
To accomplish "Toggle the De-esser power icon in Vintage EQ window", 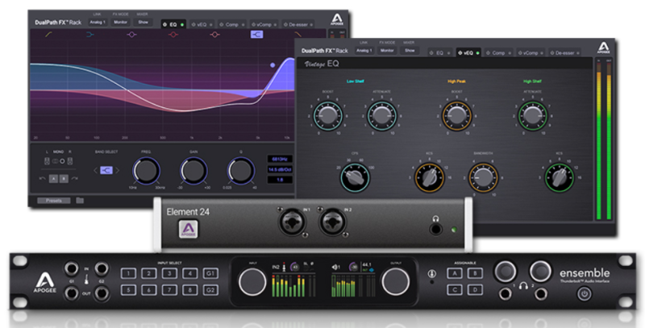I will (x=552, y=53).
